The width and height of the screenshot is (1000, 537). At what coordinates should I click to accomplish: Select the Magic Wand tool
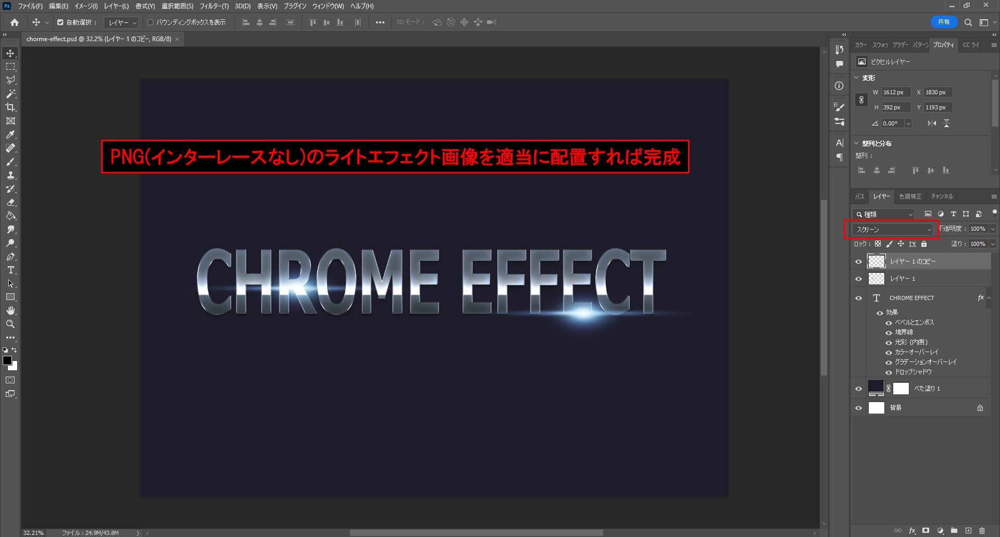[x=10, y=94]
